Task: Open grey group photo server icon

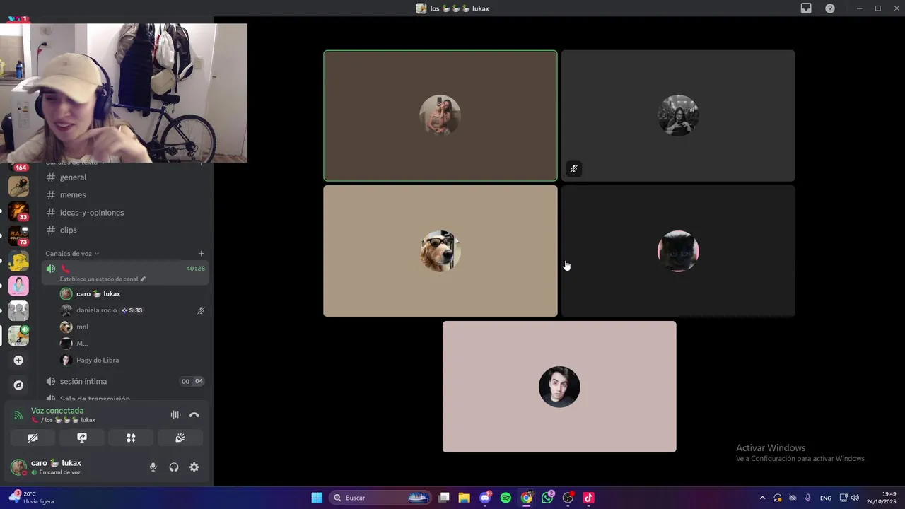Action: tap(18, 310)
